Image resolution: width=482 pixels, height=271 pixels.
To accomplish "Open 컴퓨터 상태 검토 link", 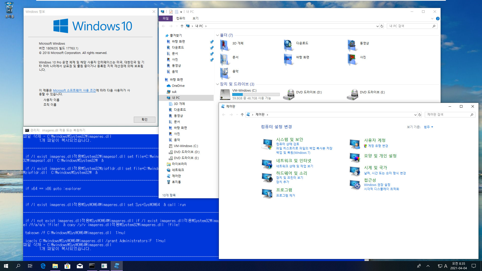I will [287, 144].
